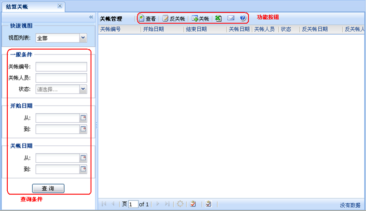Sort by the 关帐日期 column header

(240, 29)
